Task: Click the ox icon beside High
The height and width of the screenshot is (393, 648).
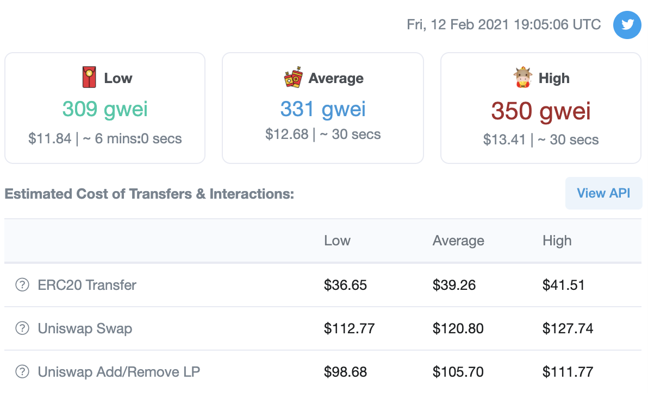Action: pyautogui.click(x=523, y=77)
